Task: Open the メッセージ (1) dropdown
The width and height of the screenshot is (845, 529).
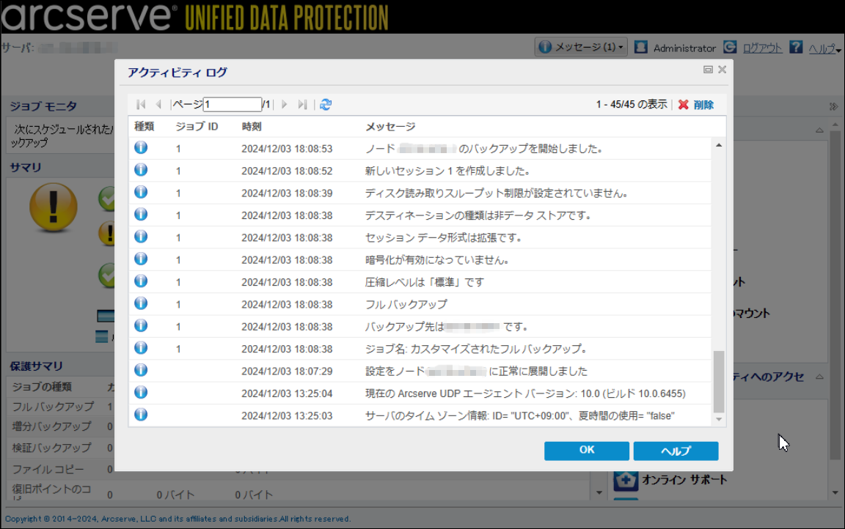Action: (x=581, y=48)
